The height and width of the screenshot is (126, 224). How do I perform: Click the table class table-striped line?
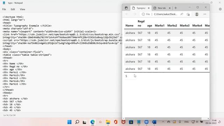[x=27, y=55]
